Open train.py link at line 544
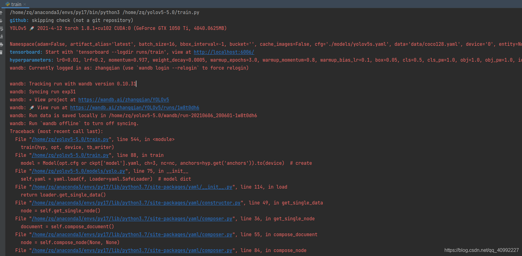Image resolution: width=522 pixels, height=256 pixels. pyautogui.click(x=70, y=139)
